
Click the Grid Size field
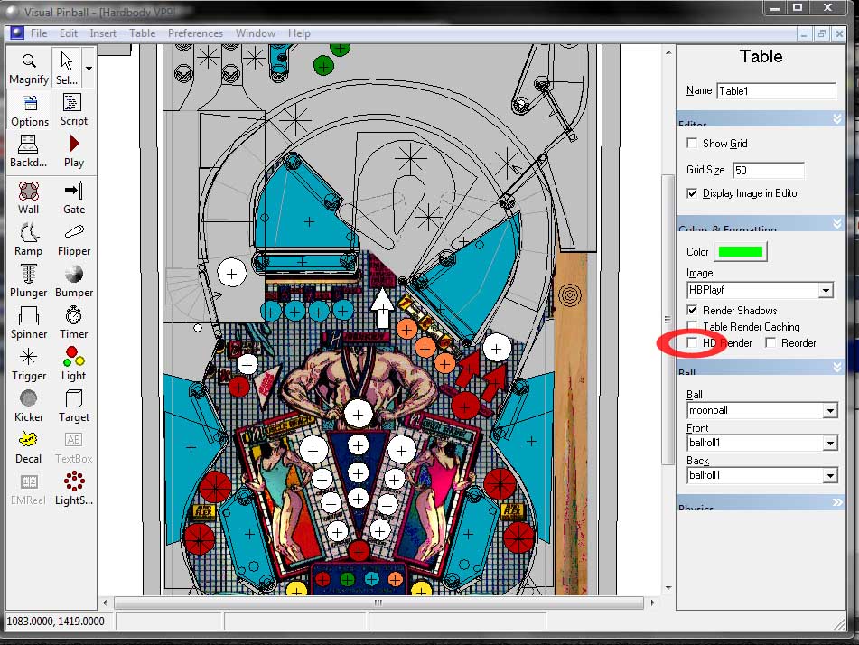(769, 171)
